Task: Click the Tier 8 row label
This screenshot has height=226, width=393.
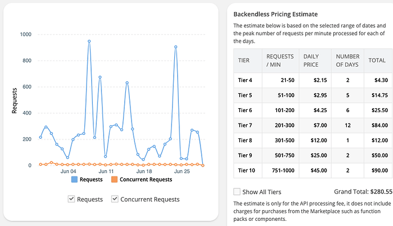Action: coord(245,140)
